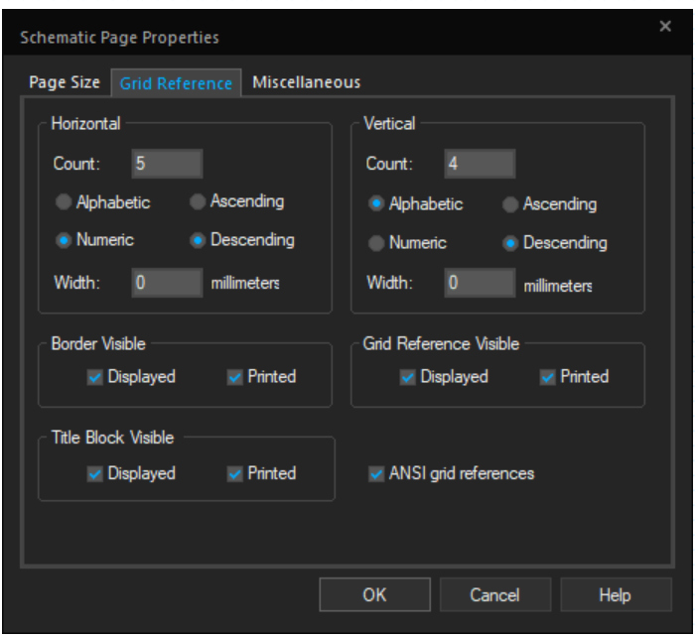
Task: Select Horizontal Alphabetic radio button
Action: (x=65, y=202)
